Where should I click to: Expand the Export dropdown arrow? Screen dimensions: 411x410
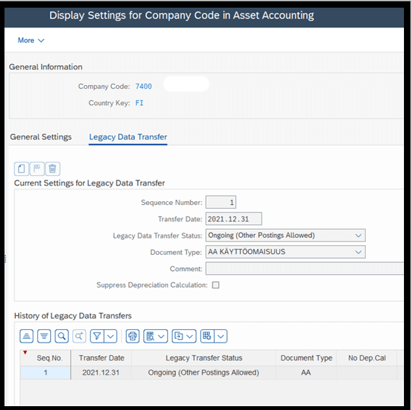[190, 336]
